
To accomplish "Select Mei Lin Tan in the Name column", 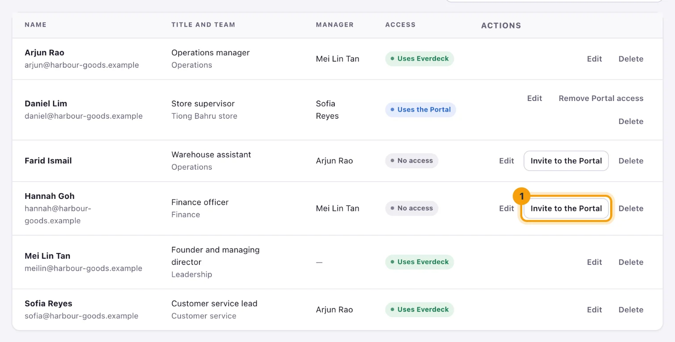I will coord(47,256).
